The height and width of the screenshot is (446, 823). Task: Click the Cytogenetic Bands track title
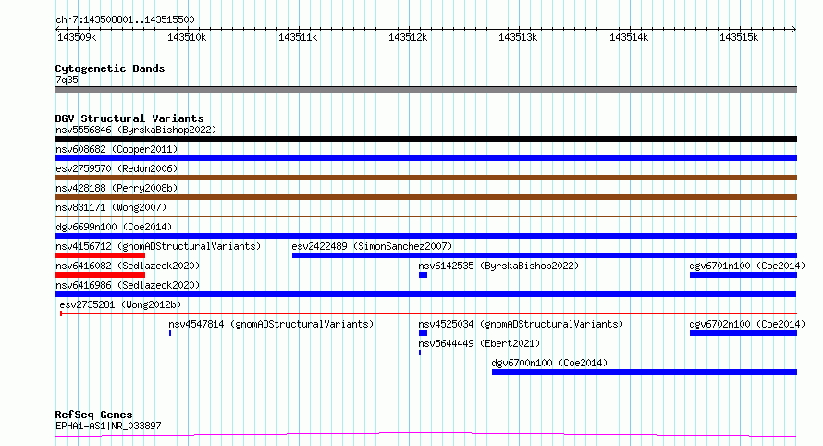[110, 68]
